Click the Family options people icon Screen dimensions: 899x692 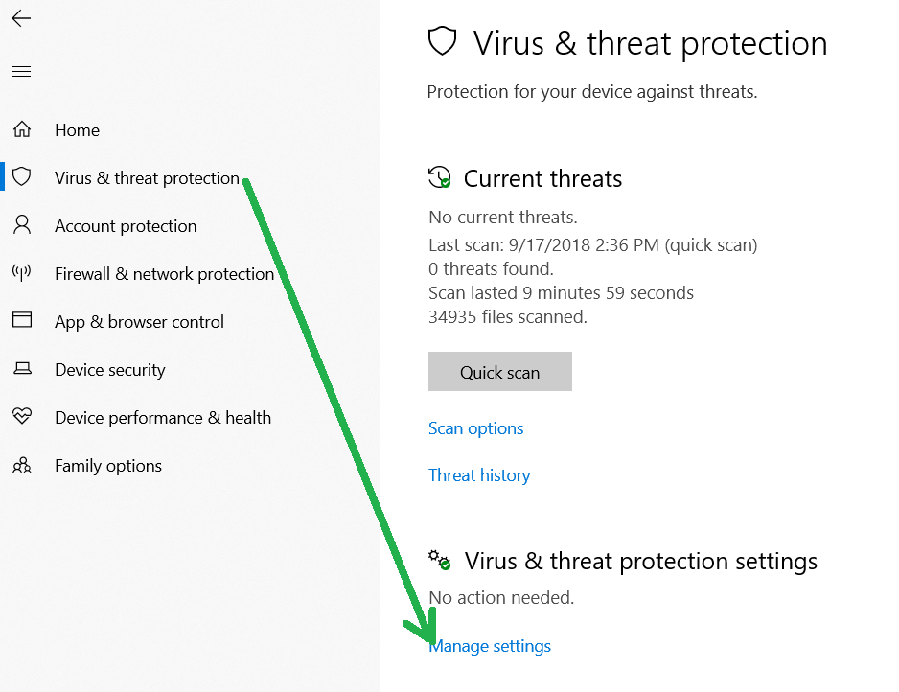pyautogui.click(x=21, y=465)
